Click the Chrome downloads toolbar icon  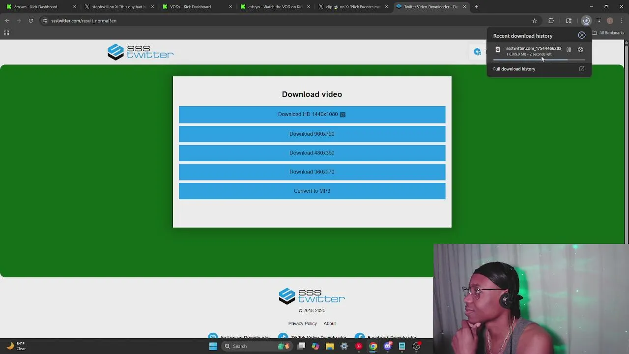coord(586,21)
